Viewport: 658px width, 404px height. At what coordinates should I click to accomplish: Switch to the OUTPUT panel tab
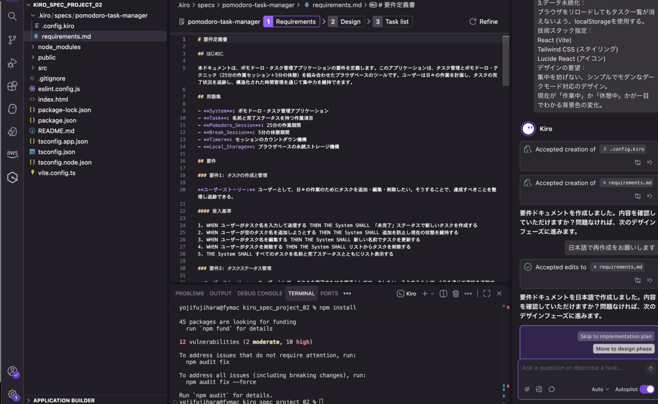pyautogui.click(x=220, y=294)
